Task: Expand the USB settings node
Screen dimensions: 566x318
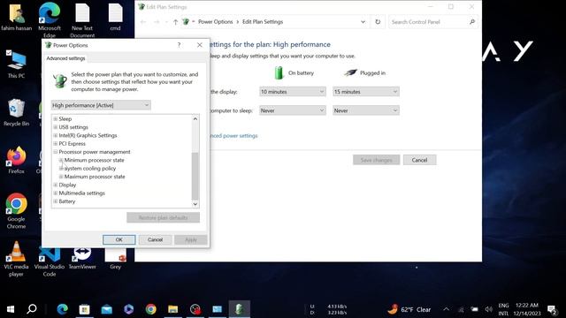Action: pyautogui.click(x=56, y=127)
